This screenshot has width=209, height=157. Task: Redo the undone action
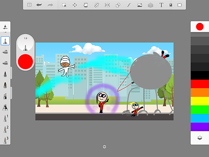tap(50, 5)
